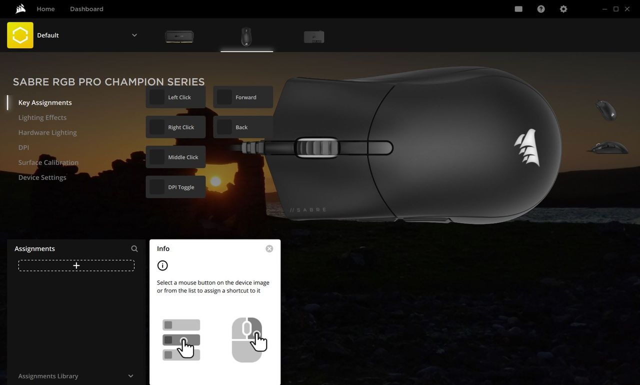Click the scroll wheel on the mouse image
Viewport: 640px width, 385px height.
tap(318, 148)
